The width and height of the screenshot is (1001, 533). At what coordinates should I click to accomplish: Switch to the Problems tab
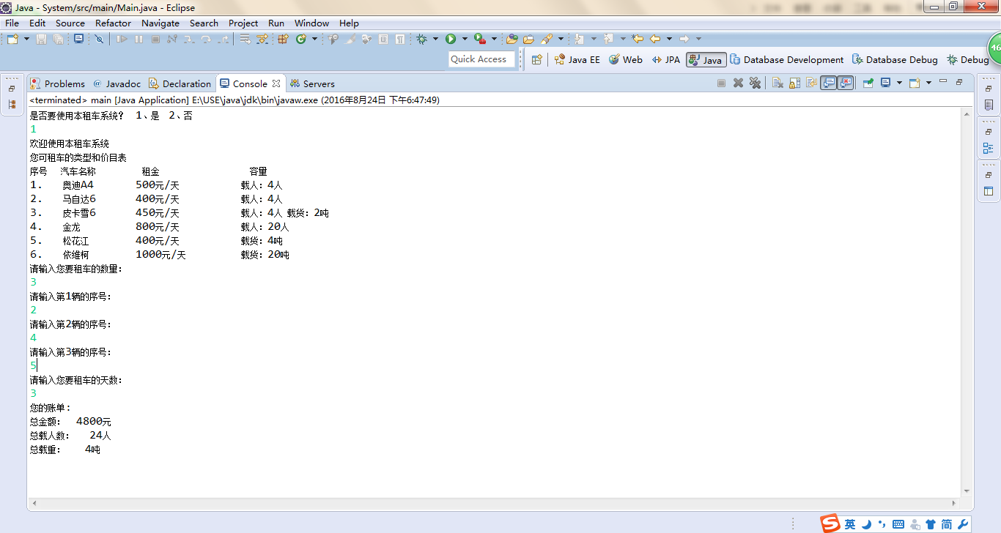tap(57, 83)
